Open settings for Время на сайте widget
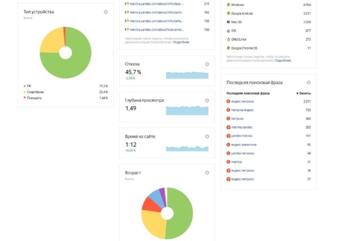This screenshot has width=338, height=241. pos(207,137)
